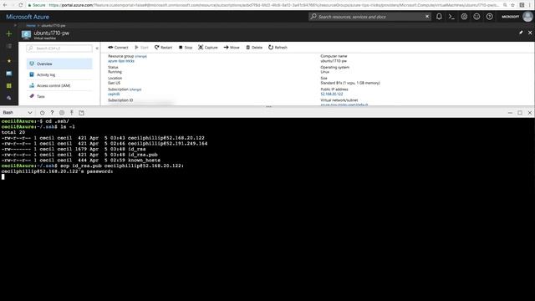The height and width of the screenshot is (301, 535).
Task: Minimize the Cloud Shell pane
Action: 510,113
